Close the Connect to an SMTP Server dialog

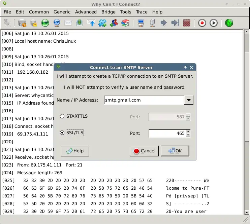[x=191, y=67]
